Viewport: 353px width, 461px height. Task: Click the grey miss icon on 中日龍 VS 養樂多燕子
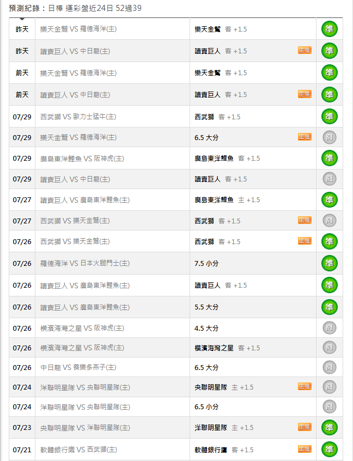(x=329, y=367)
